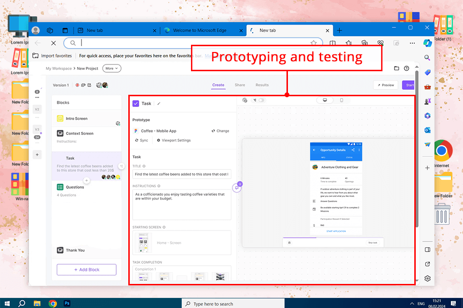Select the Questions block
Viewport: 463px width, 308px height.
point(86,191)
